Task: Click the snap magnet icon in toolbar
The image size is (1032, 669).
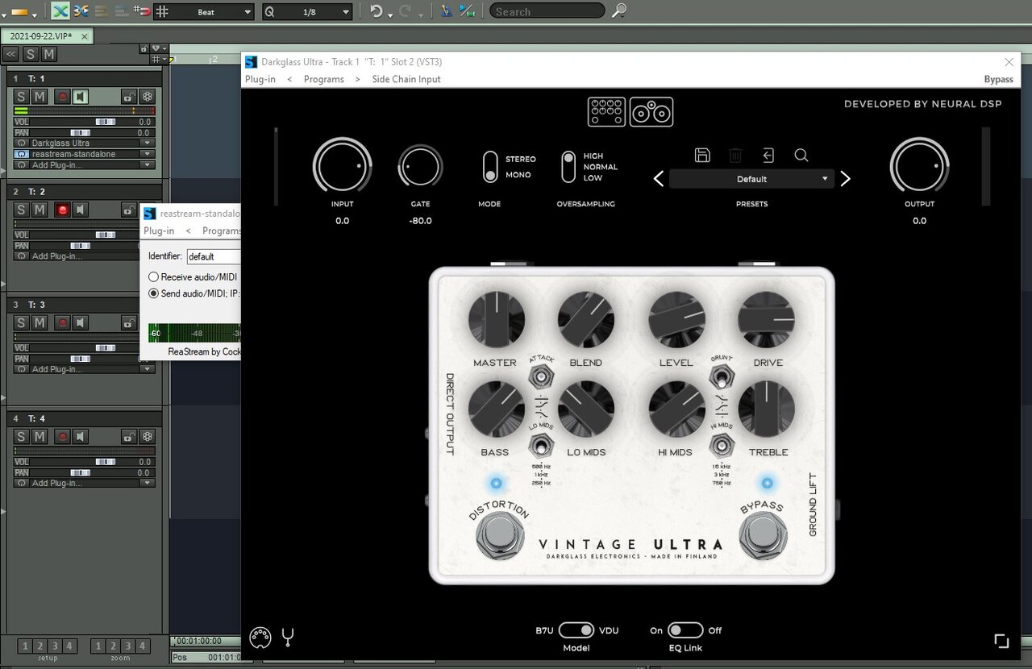Action: point(142,11)
